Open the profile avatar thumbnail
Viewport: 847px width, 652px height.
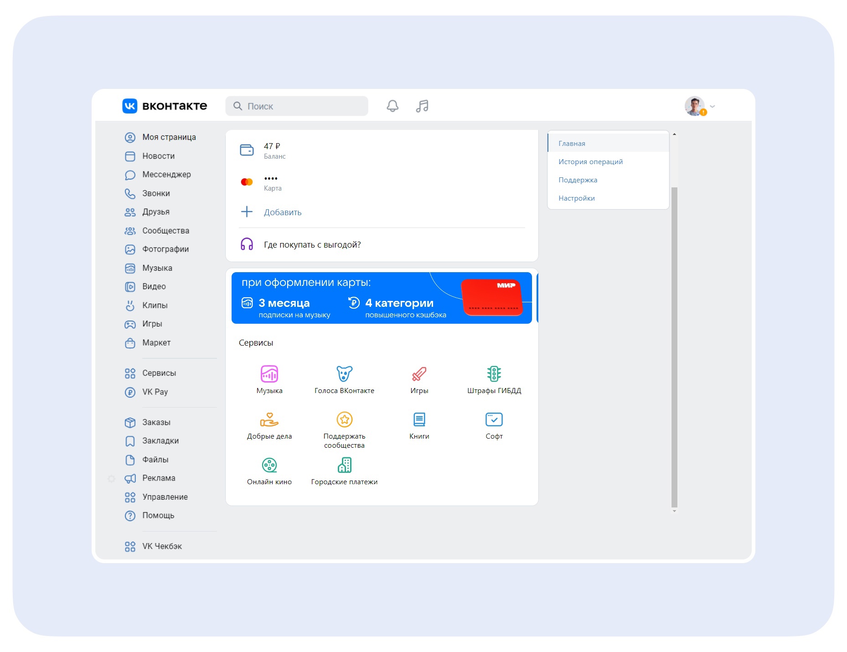pos(694,106)
